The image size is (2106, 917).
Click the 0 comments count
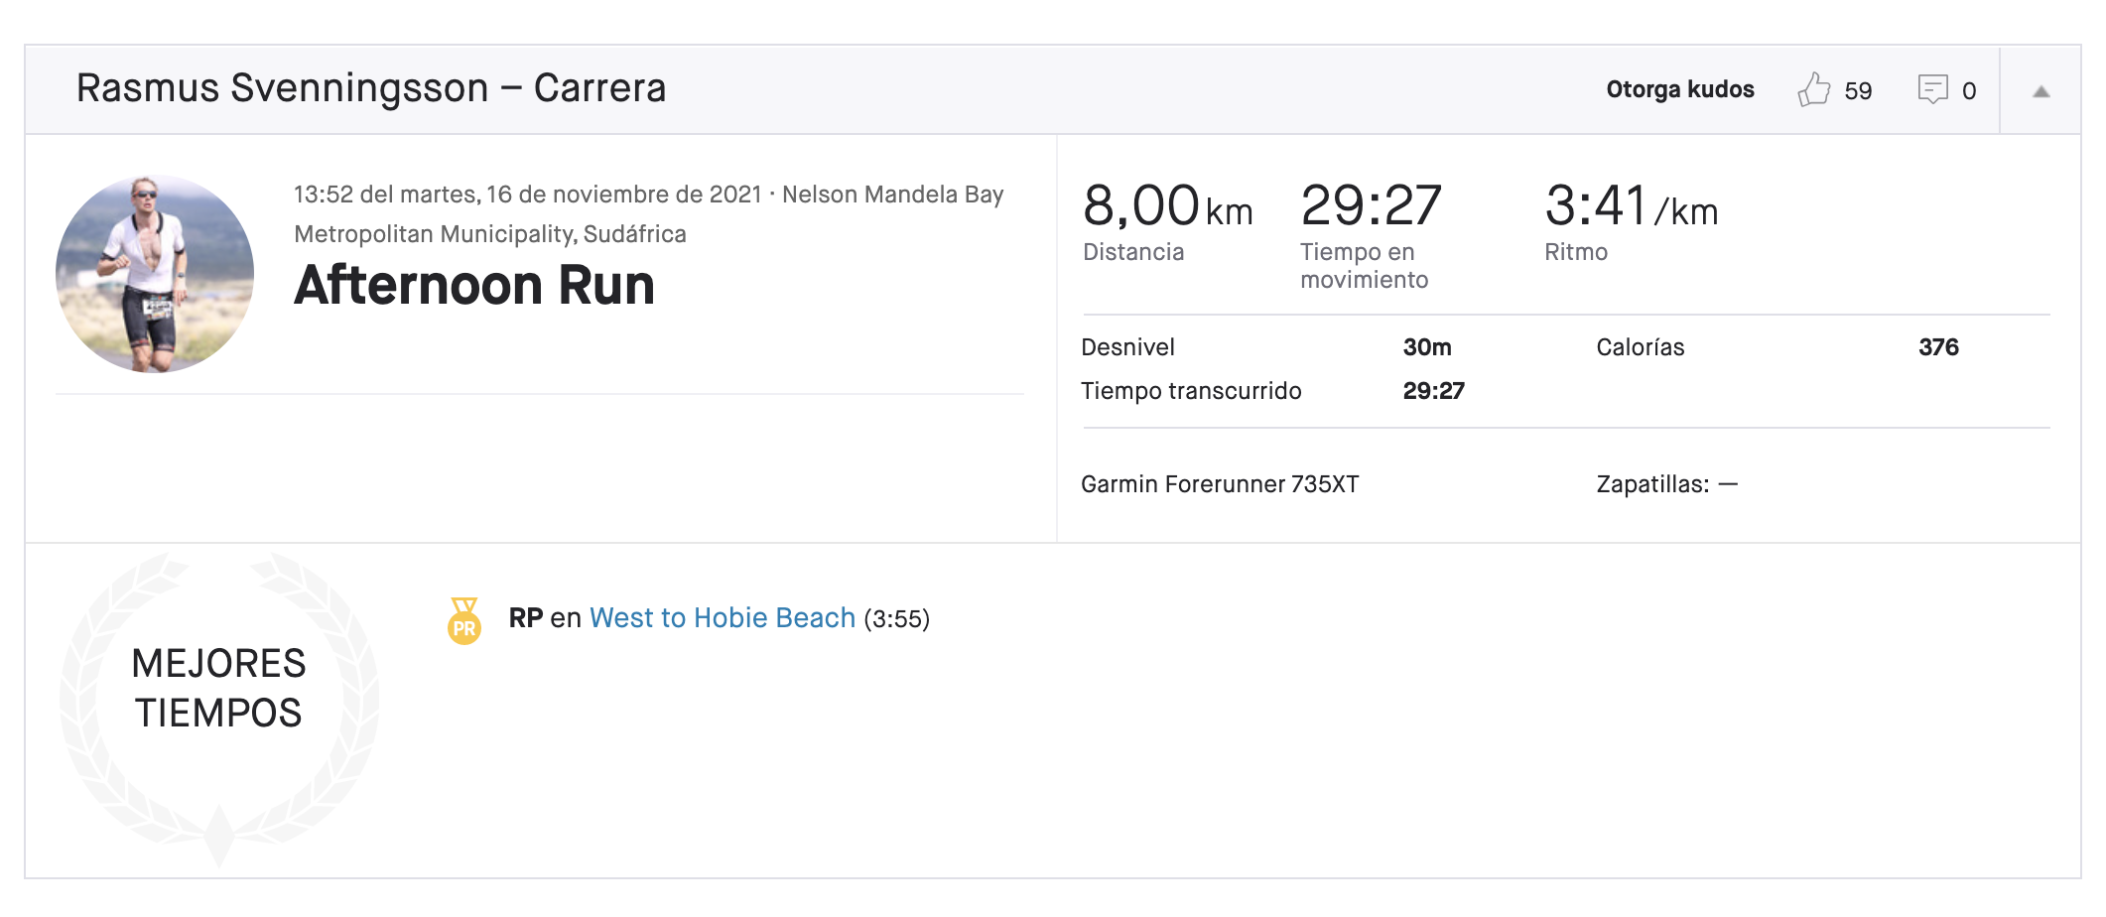1969,91
